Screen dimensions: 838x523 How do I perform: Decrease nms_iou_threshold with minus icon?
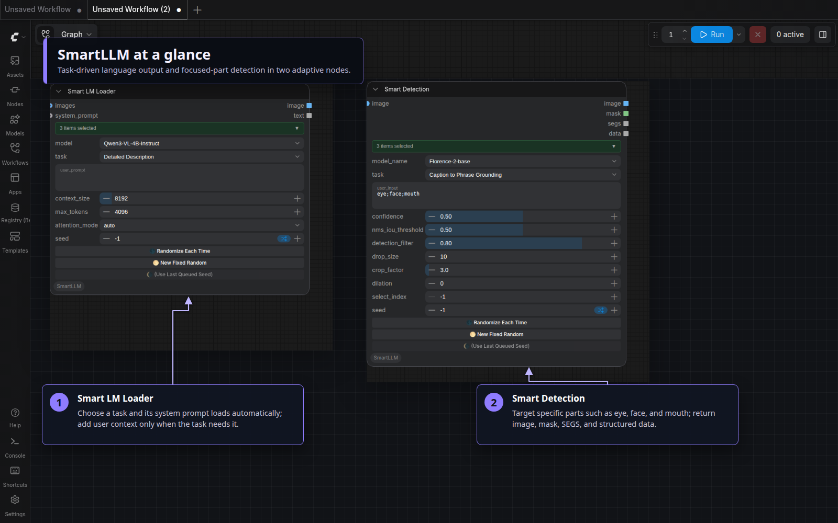(432, 230)
